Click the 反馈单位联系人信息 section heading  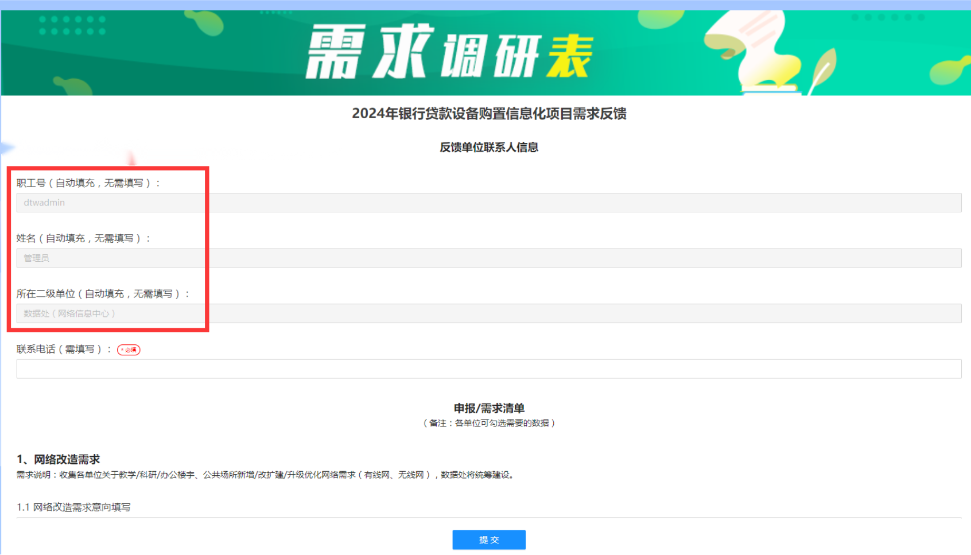tap(488, 148)
